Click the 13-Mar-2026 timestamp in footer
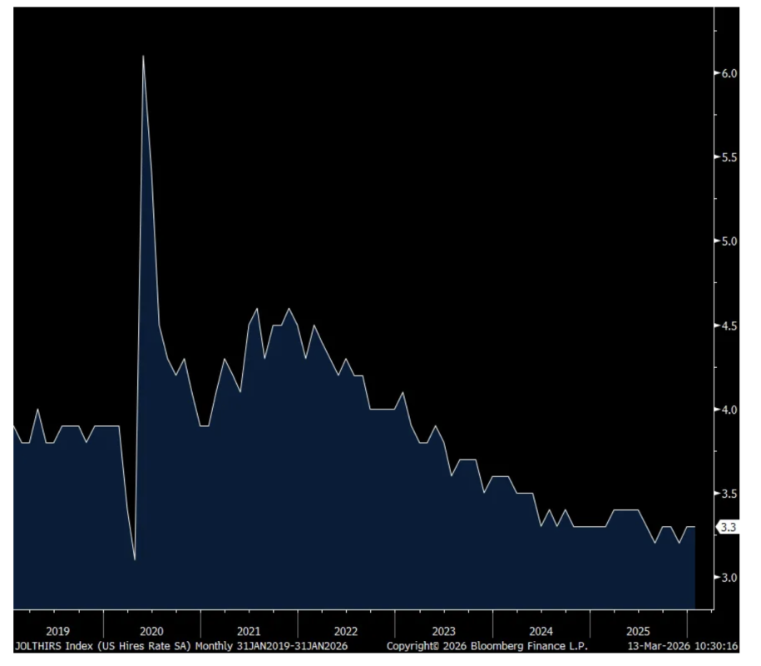 659,646
